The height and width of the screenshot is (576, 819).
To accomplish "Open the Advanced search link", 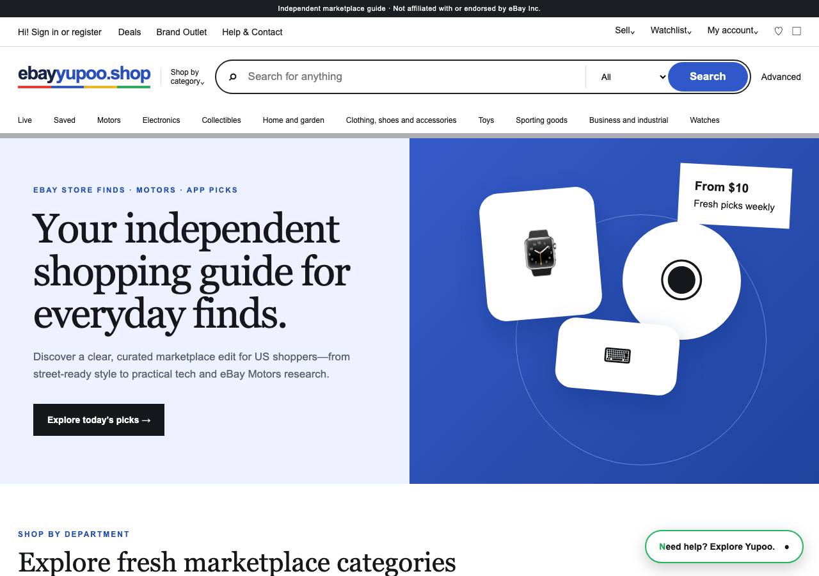I will [781, 77].
